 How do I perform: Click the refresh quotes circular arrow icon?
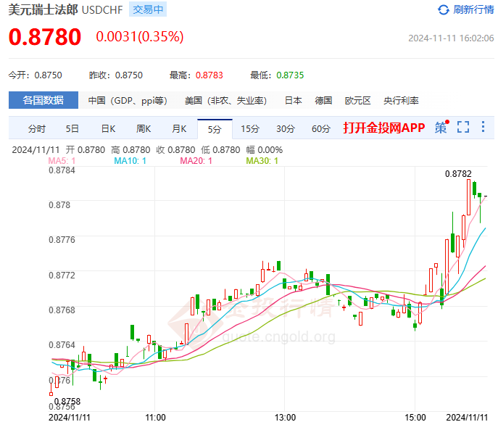[x=444, y=10]
